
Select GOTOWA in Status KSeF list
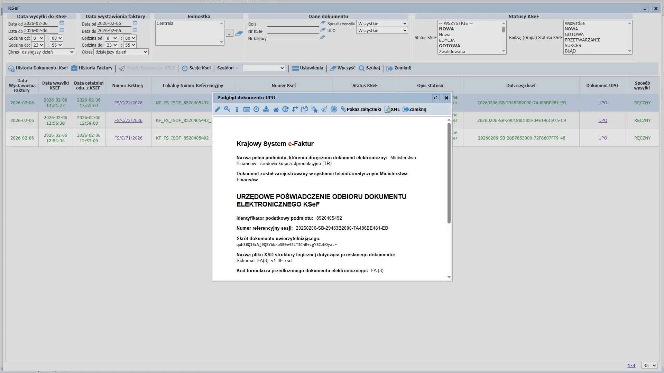point(450,46)
